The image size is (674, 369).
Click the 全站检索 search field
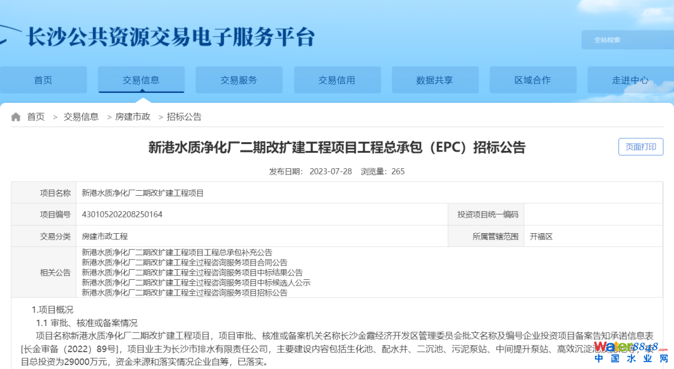(x=624, y=40)
